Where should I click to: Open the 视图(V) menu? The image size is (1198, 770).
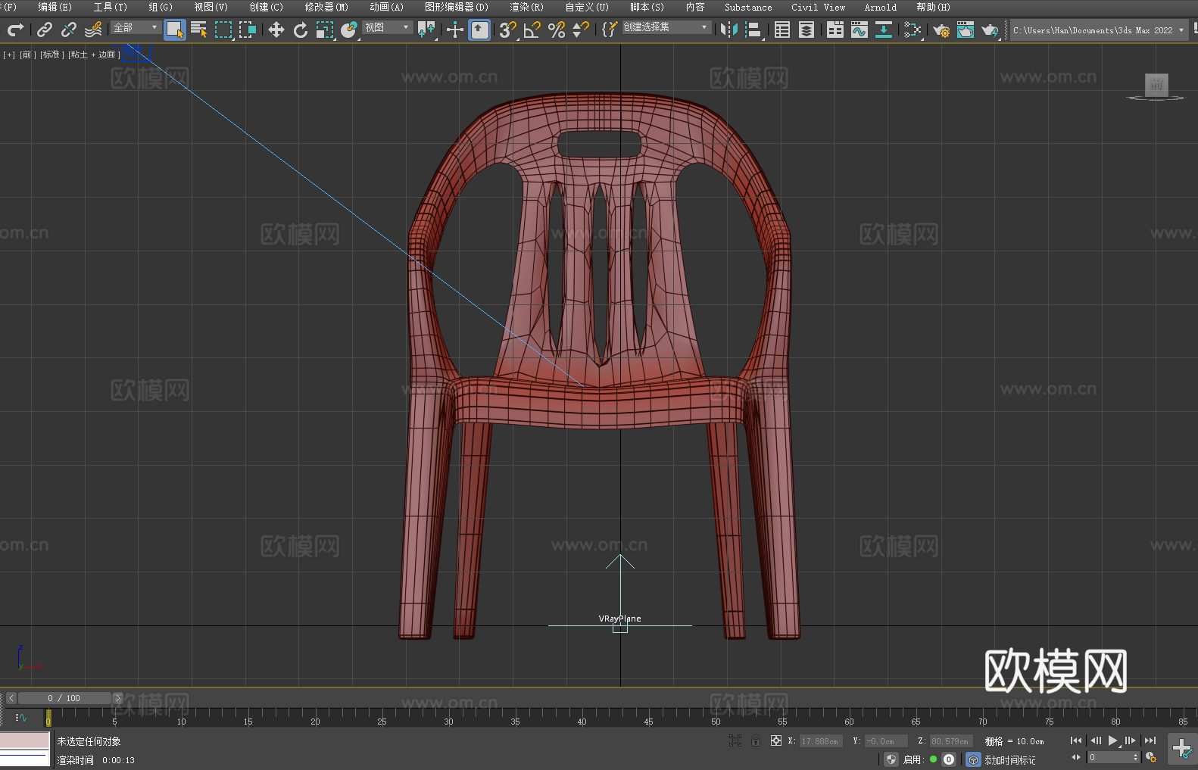[x=211, y=7]
